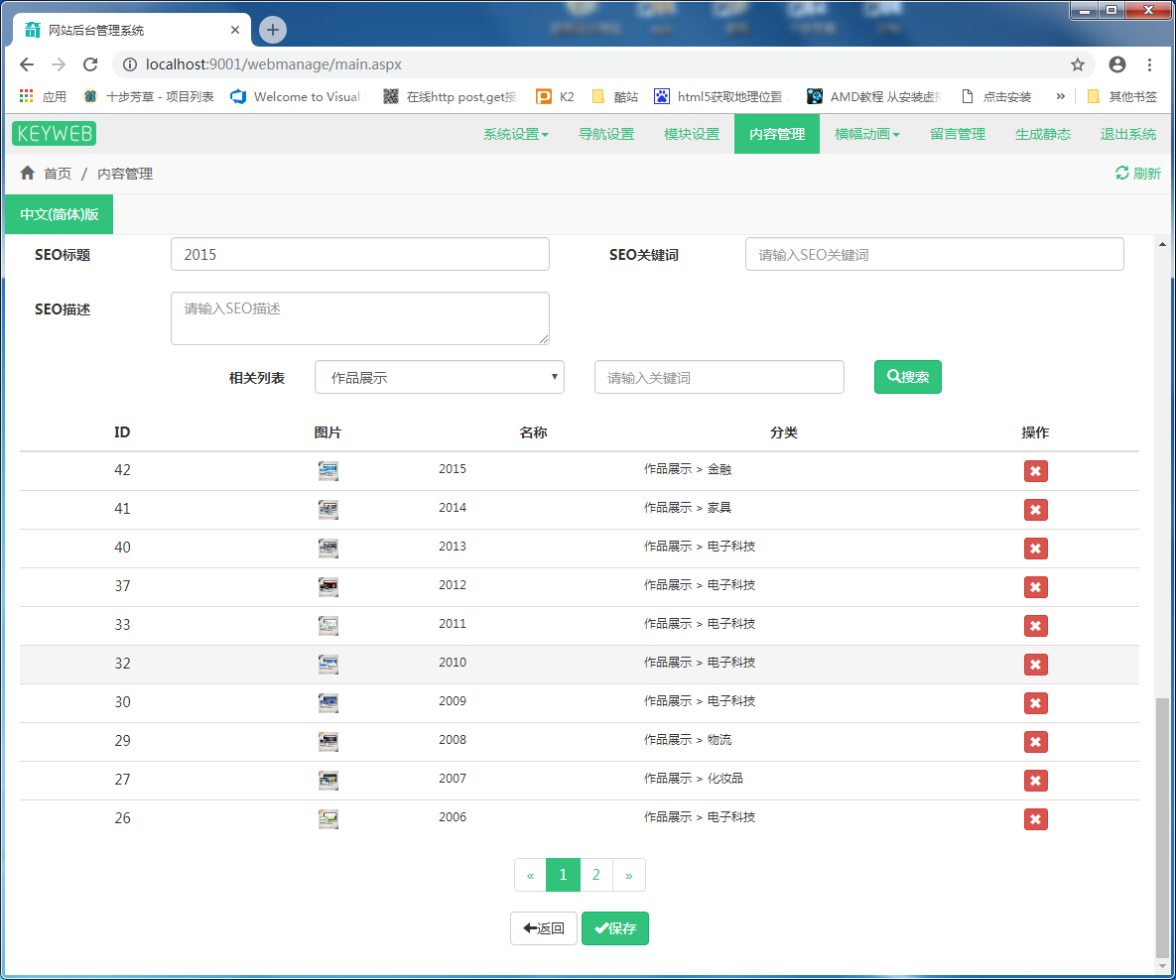Click the 返回 back button
1176x980 pixels.
coord(544,928)
